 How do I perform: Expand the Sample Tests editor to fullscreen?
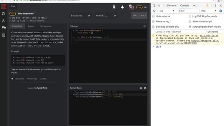[x=141, y=88]
